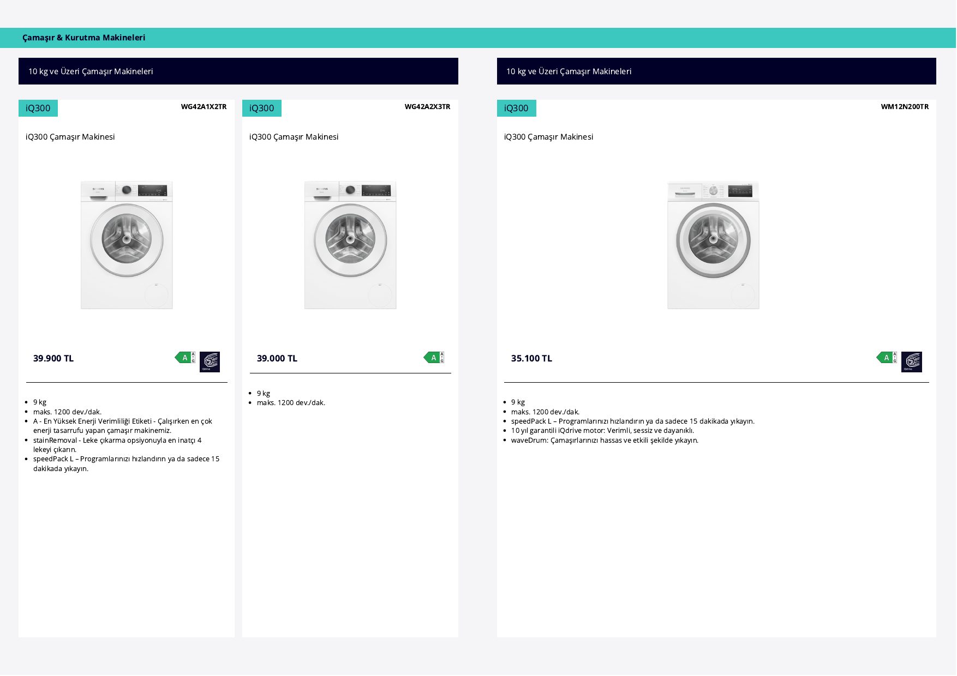Click 'maks. 1200 dev./dak.' under the 39.900 TL price
Image resolution: width=957 pixels, height=676 pixels.
point(67,412)
